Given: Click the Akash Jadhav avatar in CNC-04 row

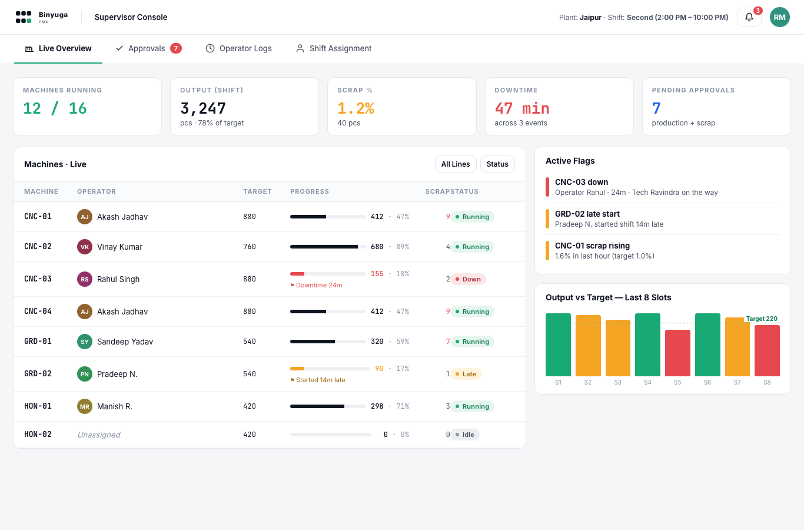Looking at the screenshot, I should point(85,312).
